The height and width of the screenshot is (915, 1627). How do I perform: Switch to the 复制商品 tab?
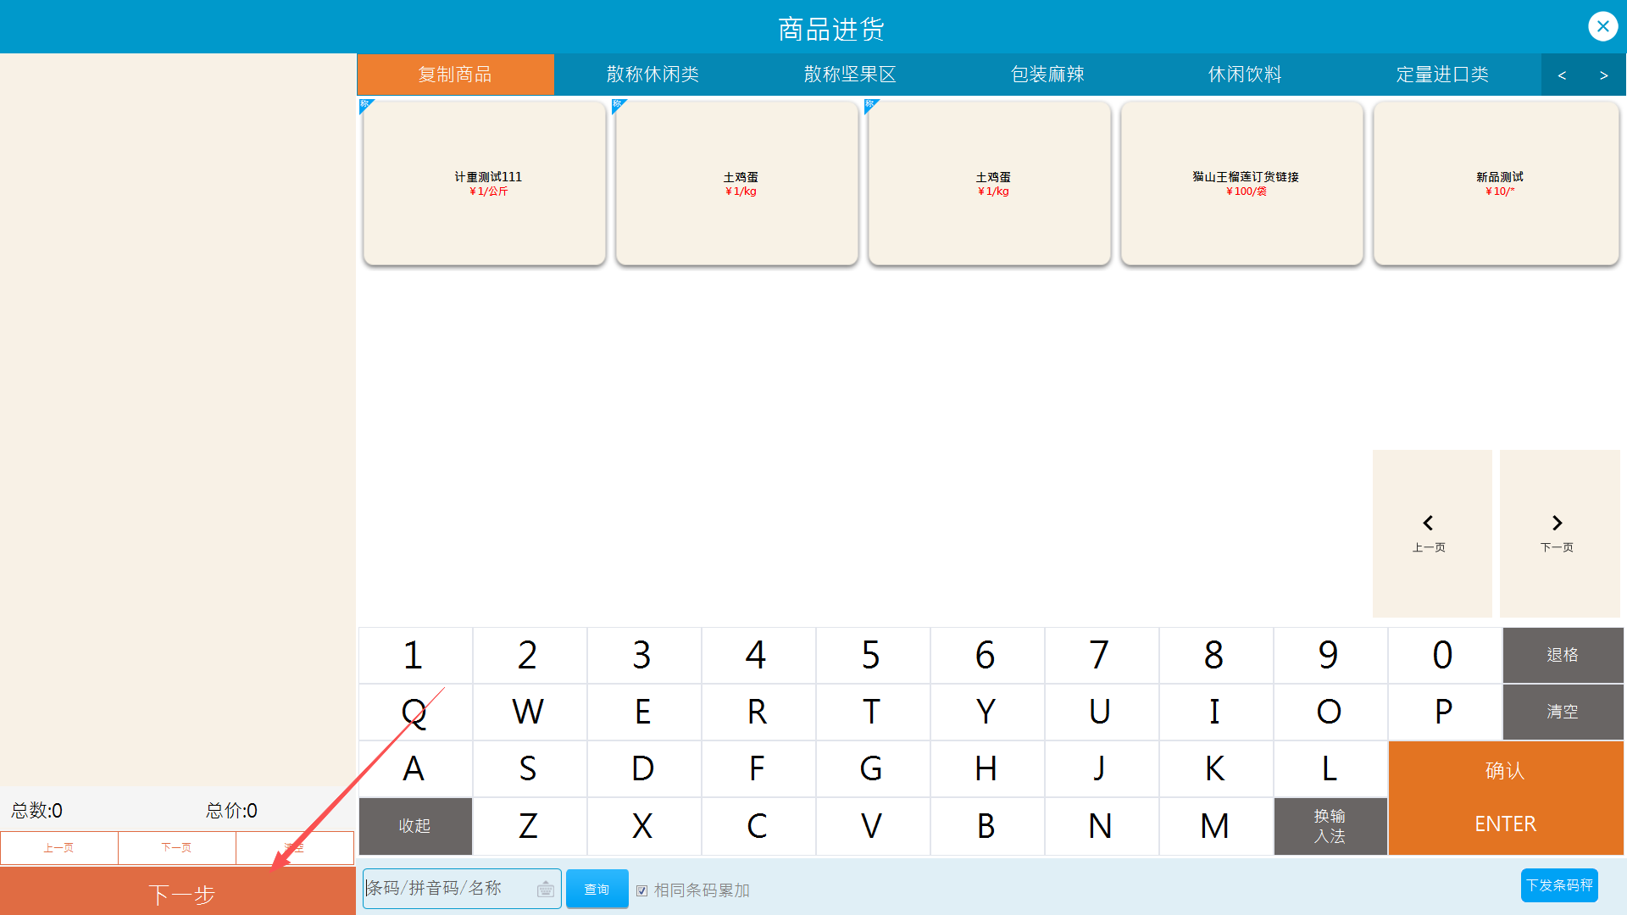455,75
